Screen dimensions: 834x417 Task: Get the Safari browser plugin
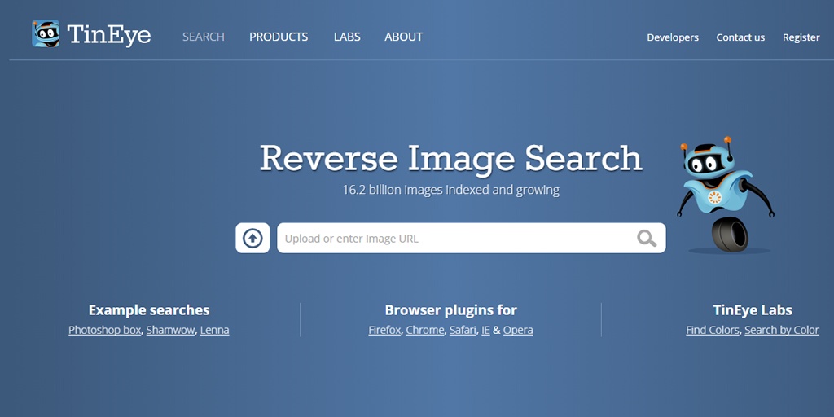(463, 330)
